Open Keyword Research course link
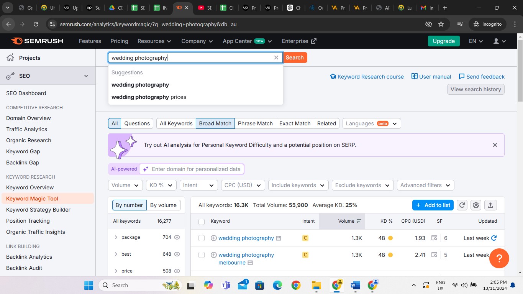The image size is (523, 294). pyautogui.click(x=367, y=77)
